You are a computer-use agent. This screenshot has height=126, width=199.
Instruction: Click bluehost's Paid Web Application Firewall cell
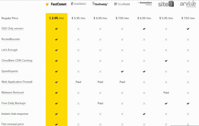coord(122,82)
